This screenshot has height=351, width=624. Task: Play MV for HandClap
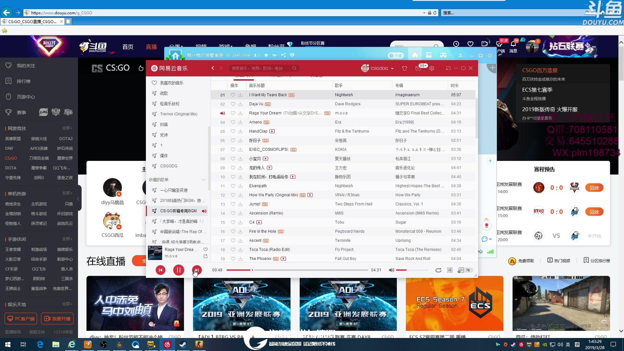pyautogui.click(x=272, y=131)
